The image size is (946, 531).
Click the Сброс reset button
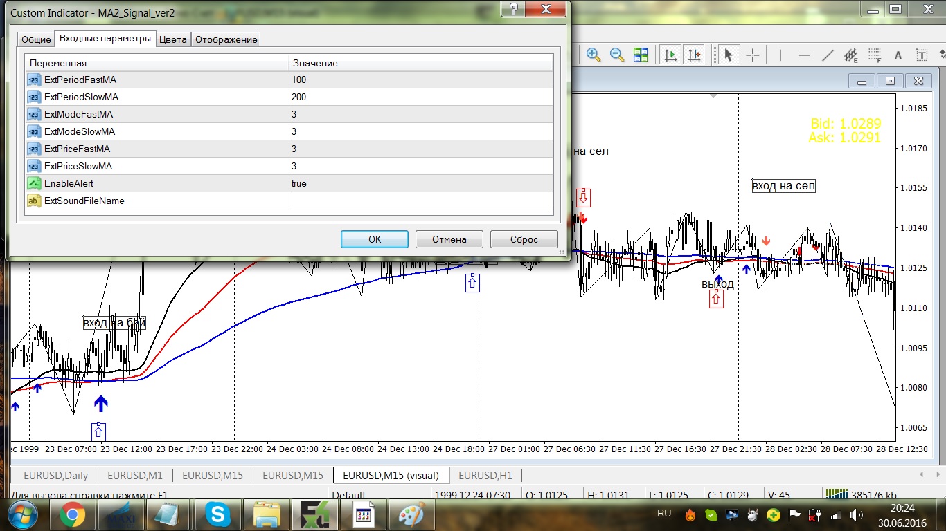[524, 239]
